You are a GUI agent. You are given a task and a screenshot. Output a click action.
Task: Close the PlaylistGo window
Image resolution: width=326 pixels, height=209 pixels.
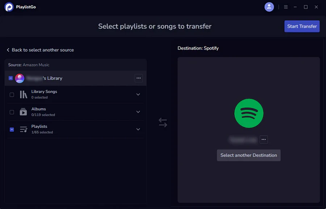tap(316, 7)
